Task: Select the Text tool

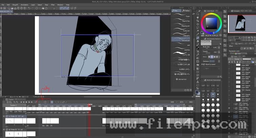Action: [198, 82]
